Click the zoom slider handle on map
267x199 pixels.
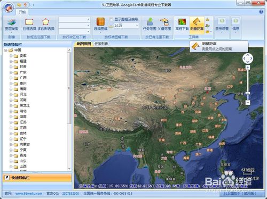click(x=248, y=93)
